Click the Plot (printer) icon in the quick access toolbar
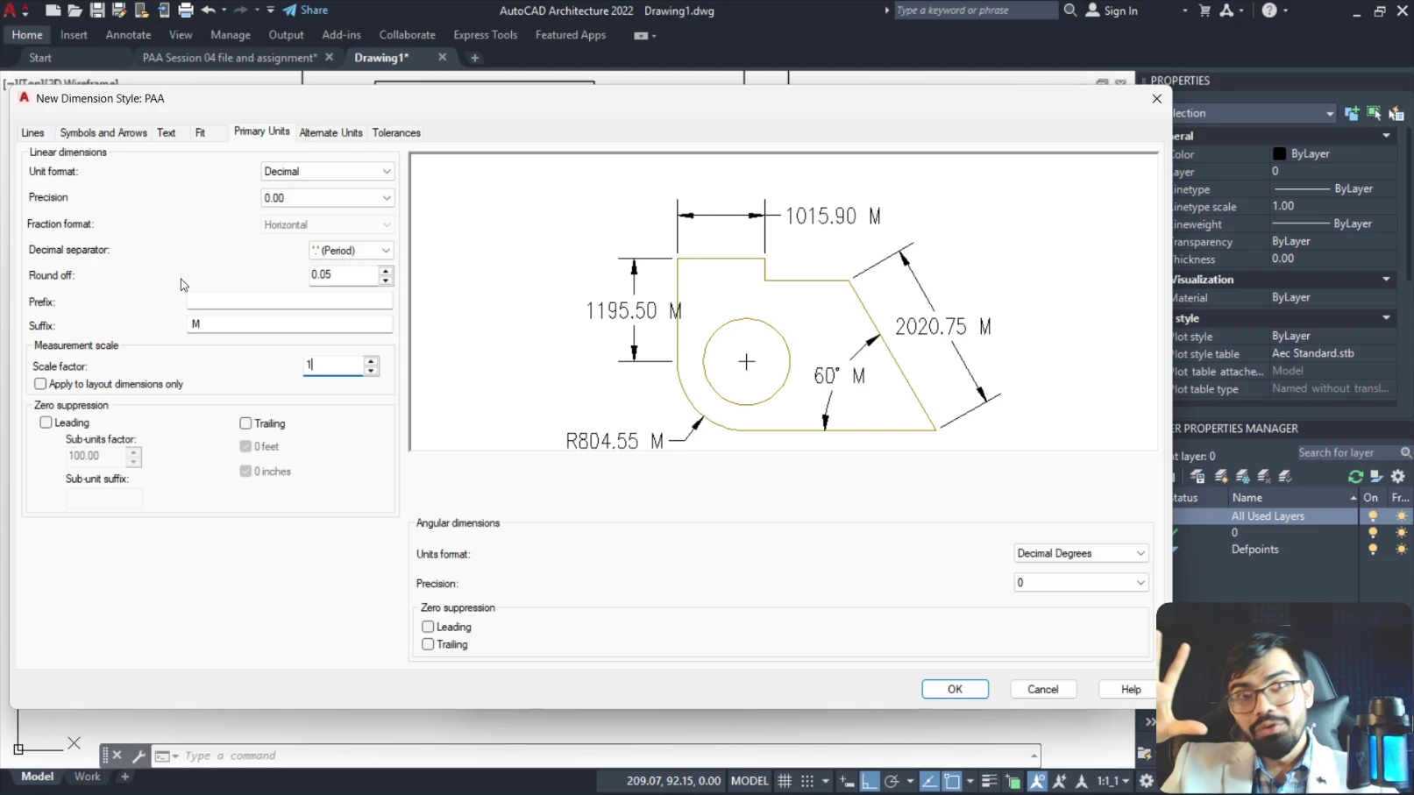This screenshot has height=795, width=1414. pyautogui.click(x=185, y=11)
